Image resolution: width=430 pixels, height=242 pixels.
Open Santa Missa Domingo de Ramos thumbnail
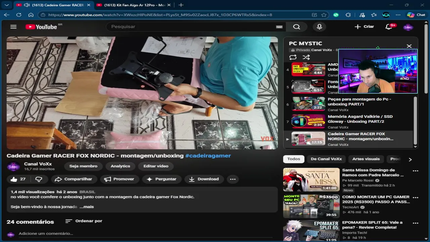click(x=311, y=180)
